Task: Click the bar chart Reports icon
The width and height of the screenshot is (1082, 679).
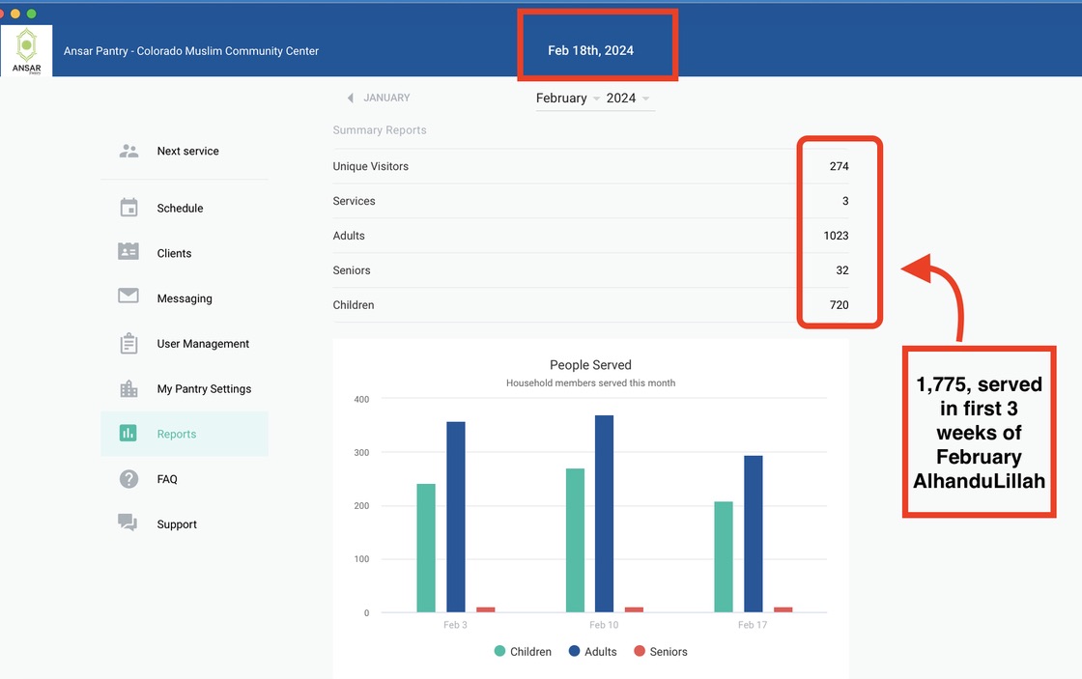Action: [128, 434]
